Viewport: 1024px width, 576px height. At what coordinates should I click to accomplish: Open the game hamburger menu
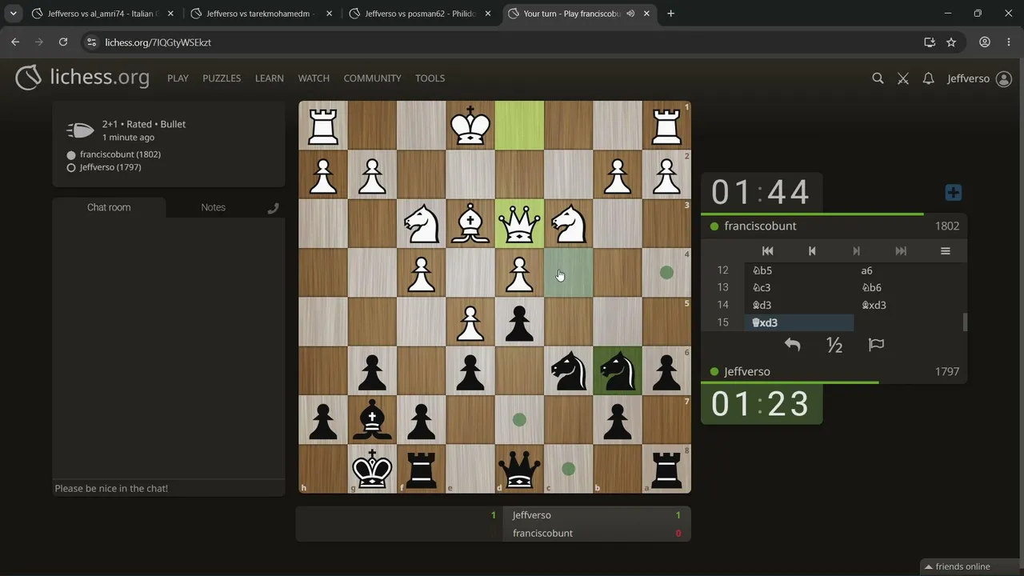click(945, 251)
